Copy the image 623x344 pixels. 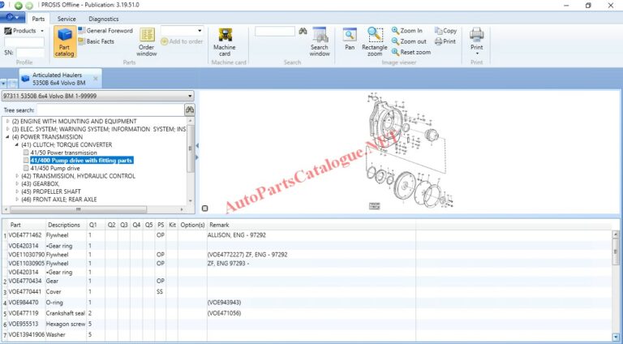[x=445, y=31]
